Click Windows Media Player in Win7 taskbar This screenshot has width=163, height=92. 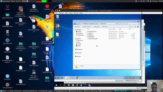click(72, 78)
